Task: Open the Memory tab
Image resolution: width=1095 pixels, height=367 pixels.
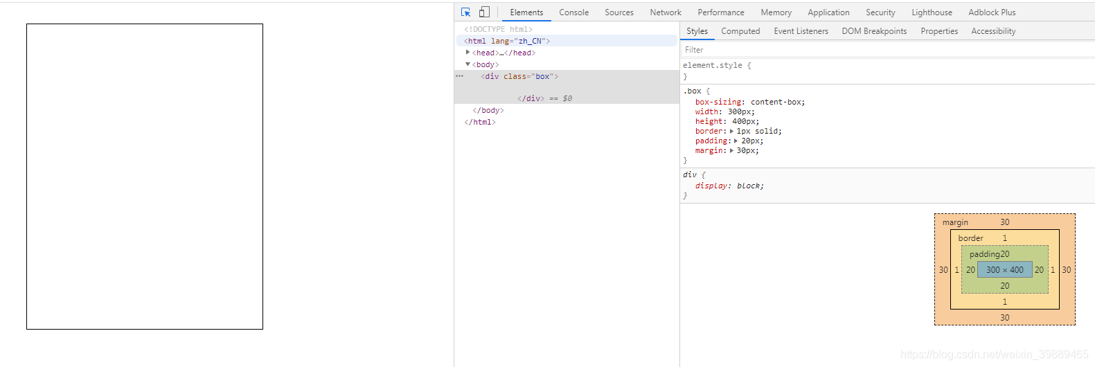Action: pos(776,12)
